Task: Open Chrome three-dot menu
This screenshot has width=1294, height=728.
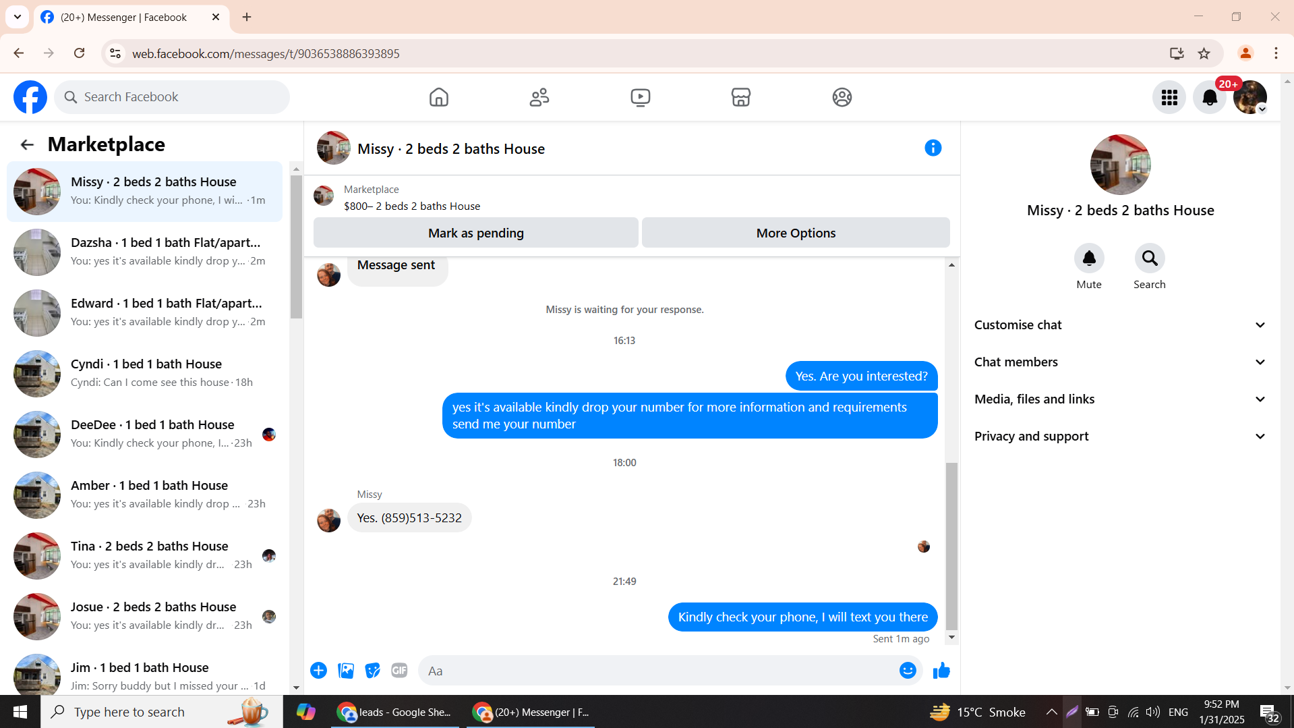Action: (x=1275, y=53)
